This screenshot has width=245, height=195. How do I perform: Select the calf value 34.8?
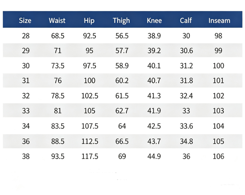coord(186,141)
